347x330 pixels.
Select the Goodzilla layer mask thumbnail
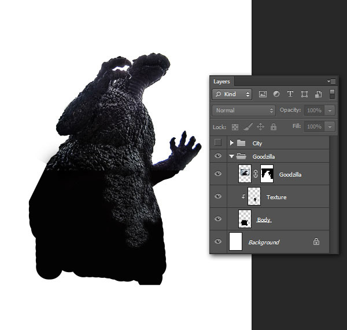267,174
